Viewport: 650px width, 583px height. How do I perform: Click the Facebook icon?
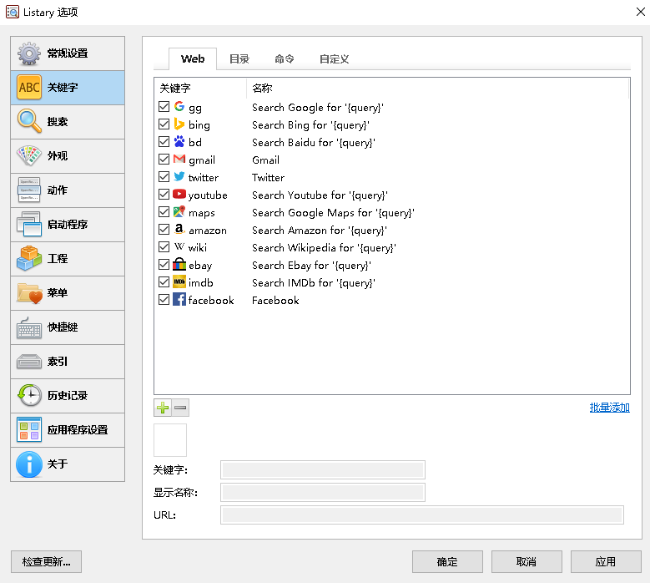tap(179, 299)
